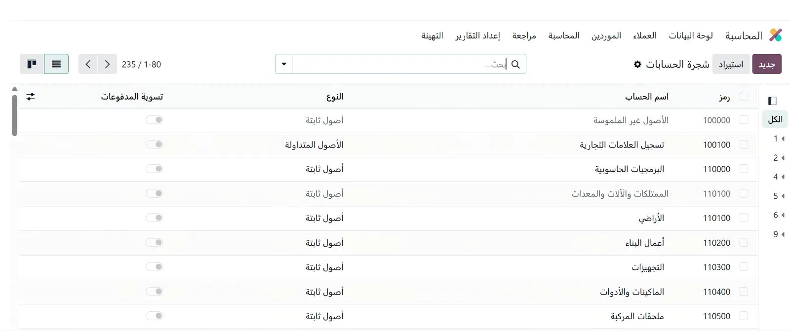Toggle reconciliation for الماكينات والأدوات
This screenshot has height=331, width=790.
(155, 292)
